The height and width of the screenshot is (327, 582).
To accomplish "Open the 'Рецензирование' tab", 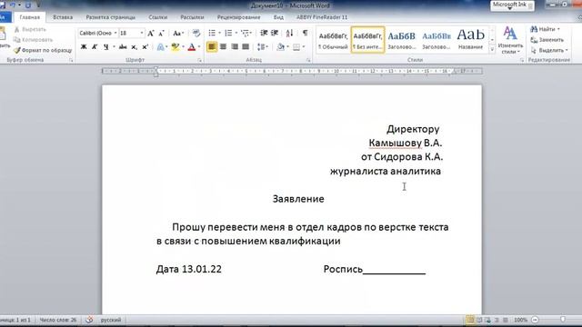I will point(238,17).
